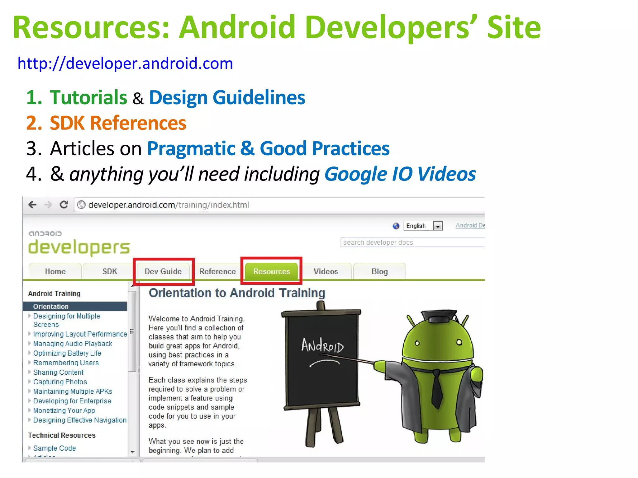
Task: Open Monetizing Your App link
Action: pyautogui.click(x=64, y=410)
